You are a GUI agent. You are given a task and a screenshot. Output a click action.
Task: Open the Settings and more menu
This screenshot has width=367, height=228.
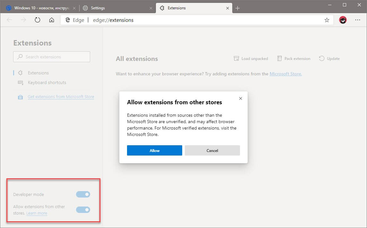[x=358, y=20]
